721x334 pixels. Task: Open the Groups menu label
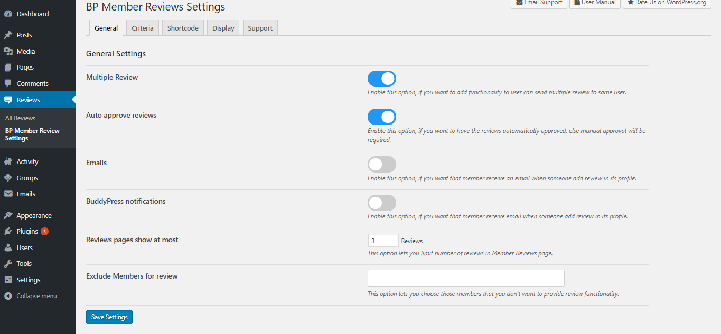27,178
